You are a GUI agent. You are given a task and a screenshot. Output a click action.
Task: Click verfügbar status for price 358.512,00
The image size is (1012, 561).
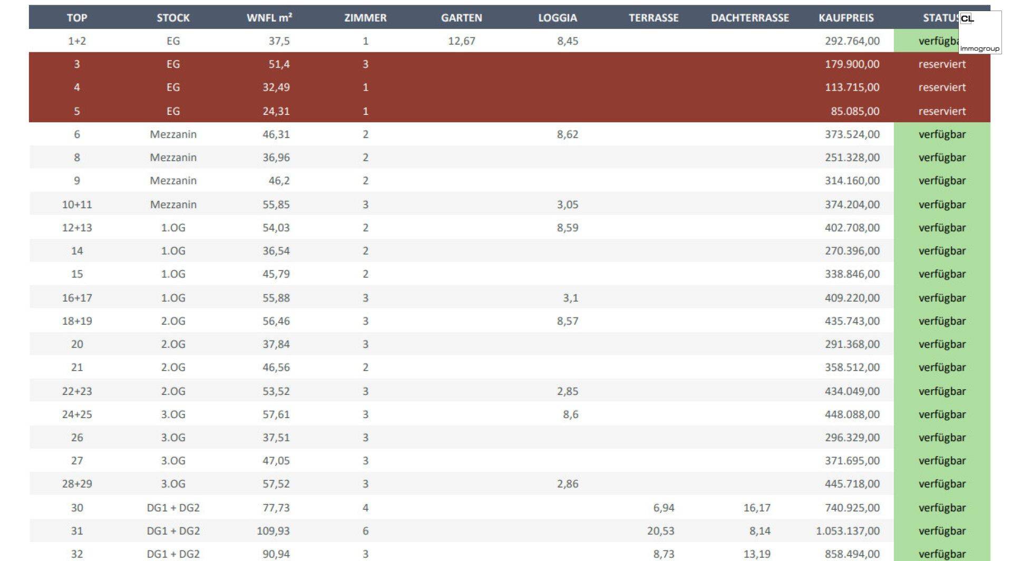pos(942,367)
